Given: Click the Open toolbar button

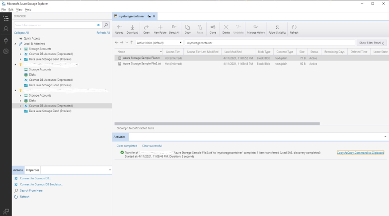Looking at the screenshot, I should [x=147, y=29].
